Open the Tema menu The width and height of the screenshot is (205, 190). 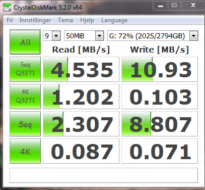pyautogui.click(x=65, y=20)
